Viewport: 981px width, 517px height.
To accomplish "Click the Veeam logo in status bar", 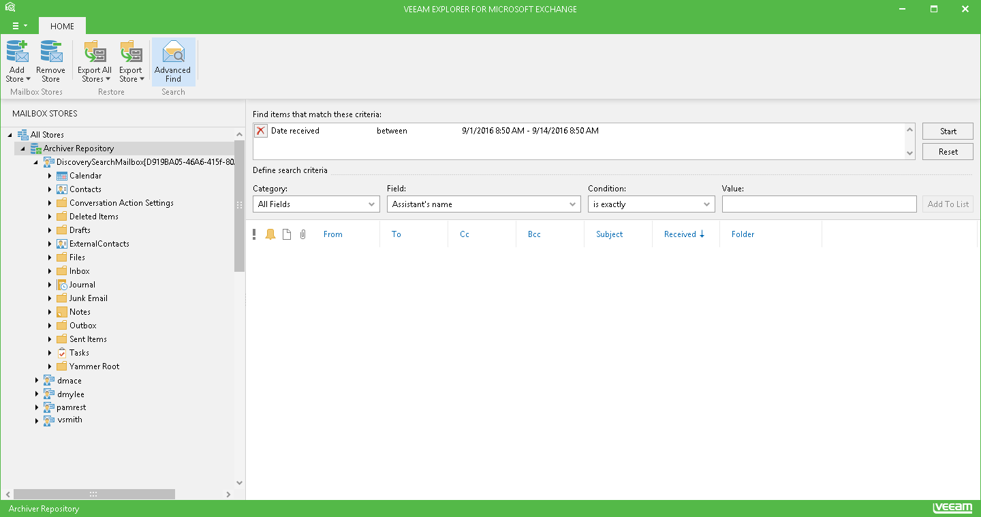I will click(952, 508).
